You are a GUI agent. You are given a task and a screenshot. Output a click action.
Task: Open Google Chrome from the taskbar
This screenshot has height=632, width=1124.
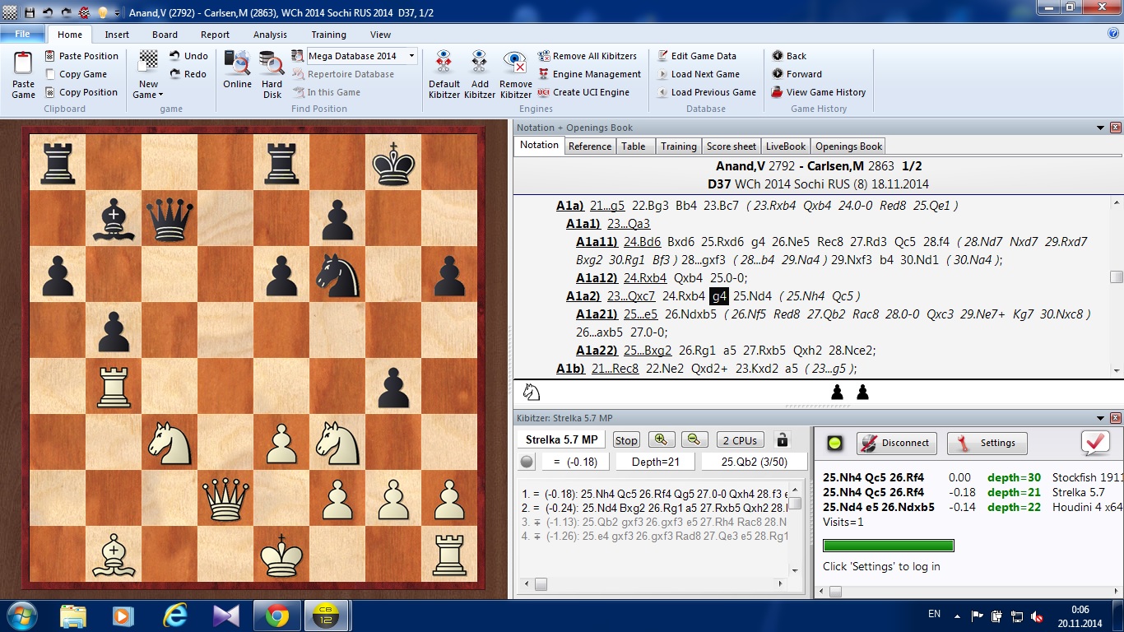click(x=276, y=616)
